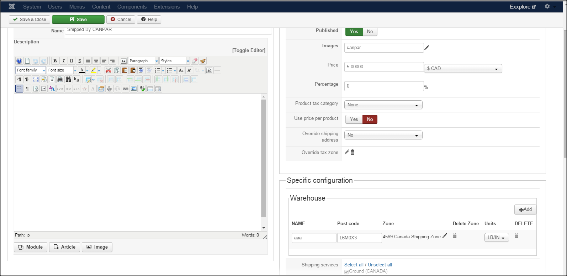Click the spellcheck abc icon

coord(142,89)
